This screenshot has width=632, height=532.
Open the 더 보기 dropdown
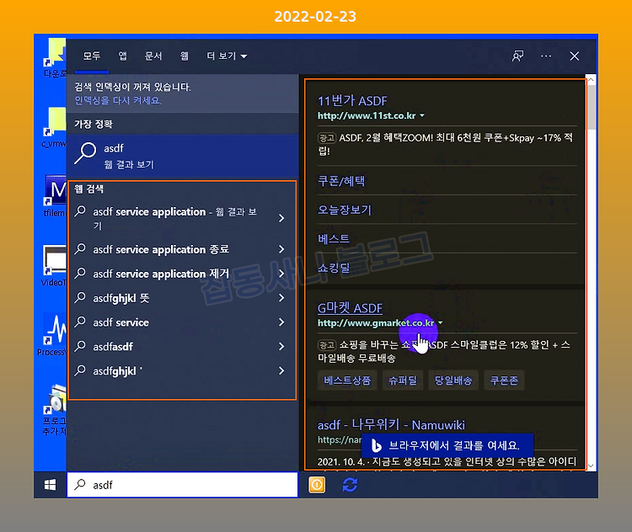click(227, 56)
